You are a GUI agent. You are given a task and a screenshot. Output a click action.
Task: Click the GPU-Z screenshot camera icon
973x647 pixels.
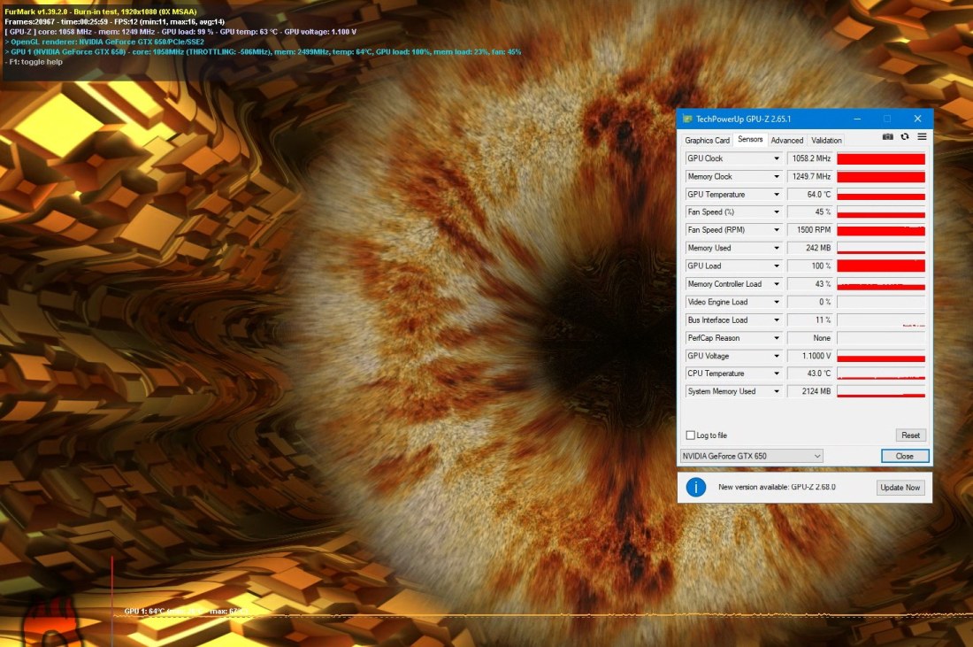pos(888,137)
